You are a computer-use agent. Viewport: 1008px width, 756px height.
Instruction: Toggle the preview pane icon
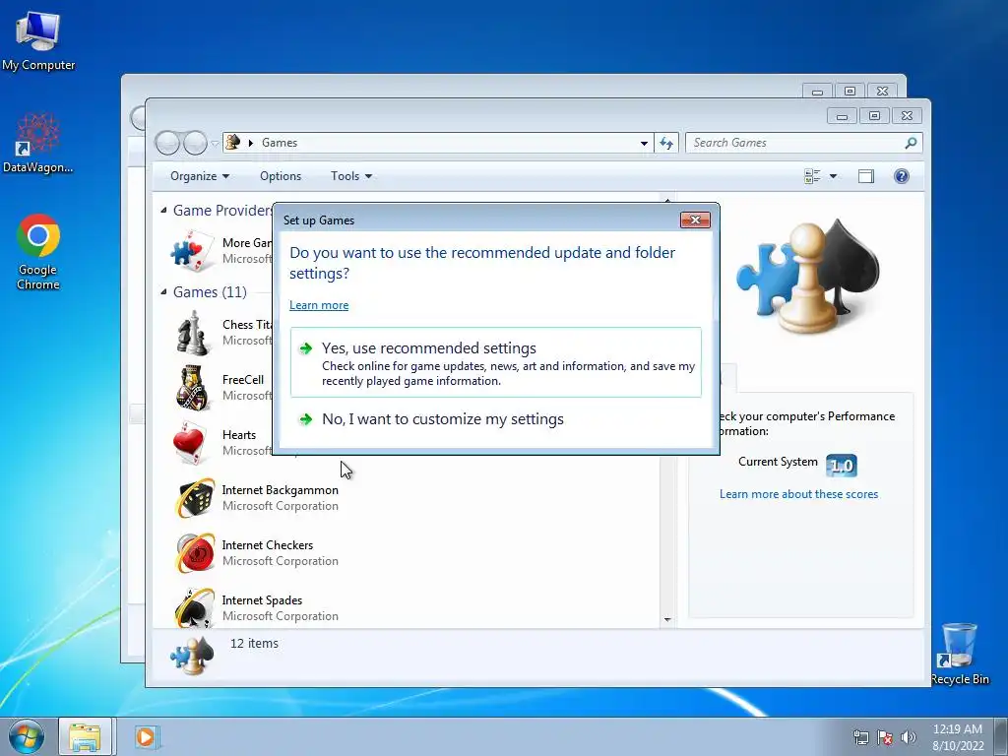(x=866, y=176)
